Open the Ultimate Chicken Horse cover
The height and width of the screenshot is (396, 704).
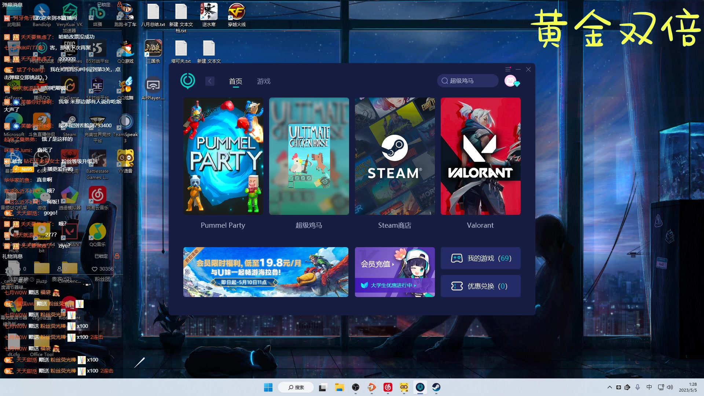(x=309, y=156)
